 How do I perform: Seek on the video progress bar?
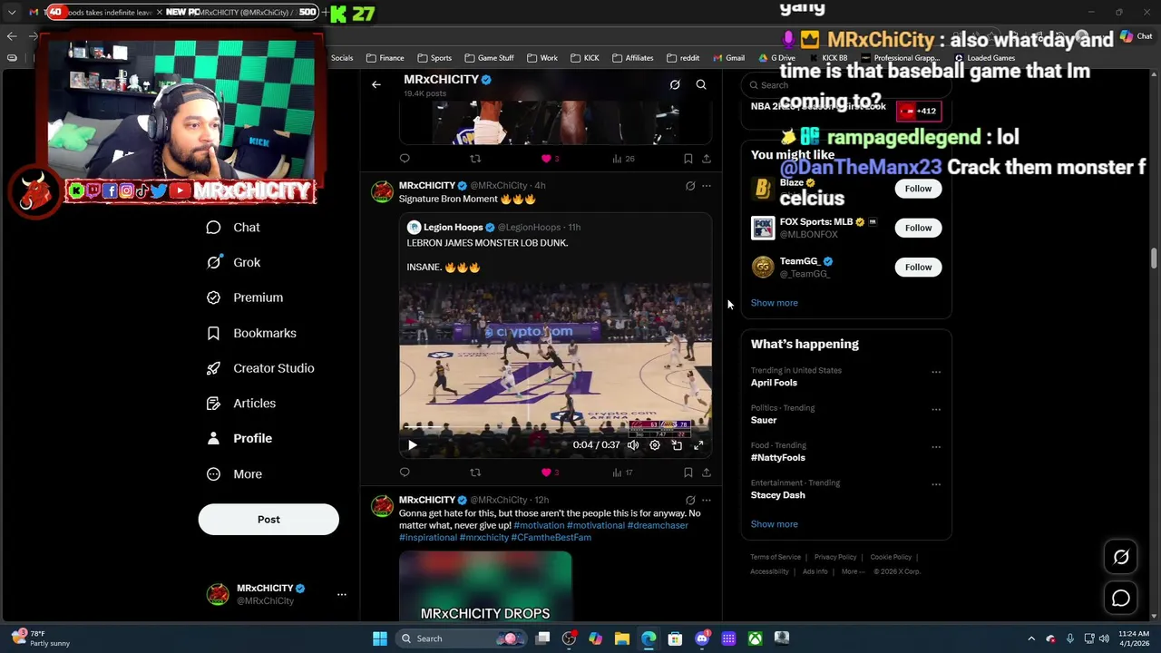pyautogui.click(x=555, y=428)
